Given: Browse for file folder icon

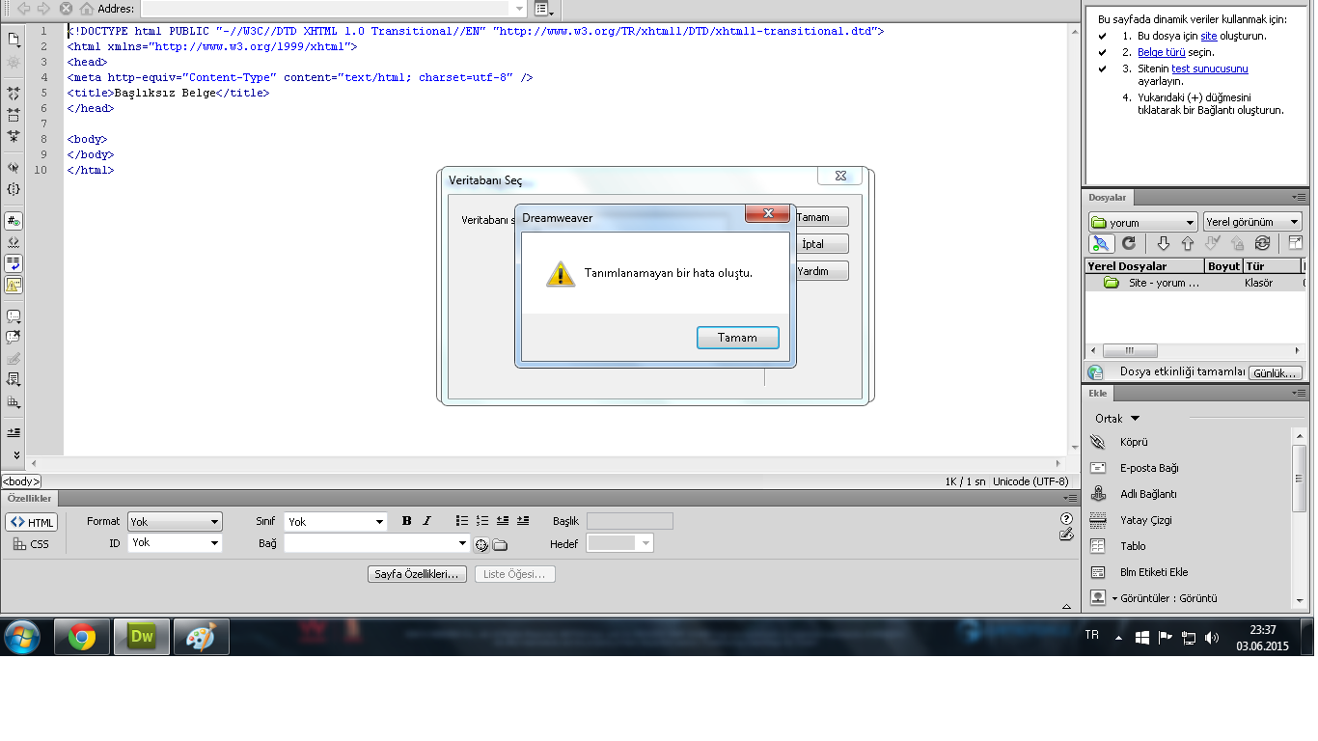Looking at the screenshot, I should pyautogui.click(x=500, y=544).
